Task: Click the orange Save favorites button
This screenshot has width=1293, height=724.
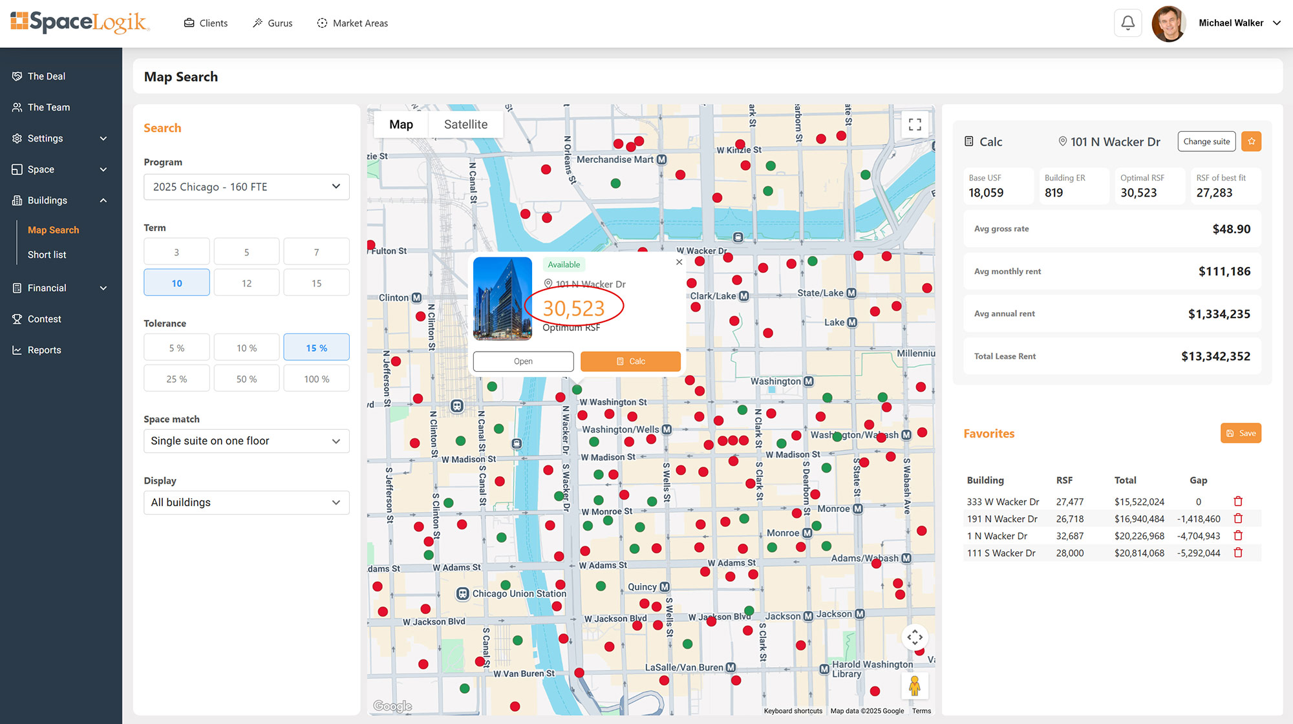Action: [1241, 433]
